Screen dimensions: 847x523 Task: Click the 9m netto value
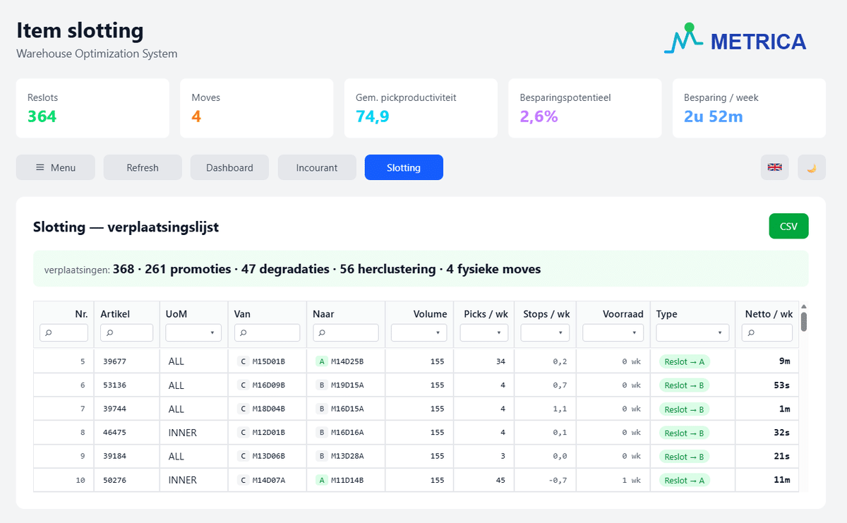pyautogui.click(x=784, y=361)
